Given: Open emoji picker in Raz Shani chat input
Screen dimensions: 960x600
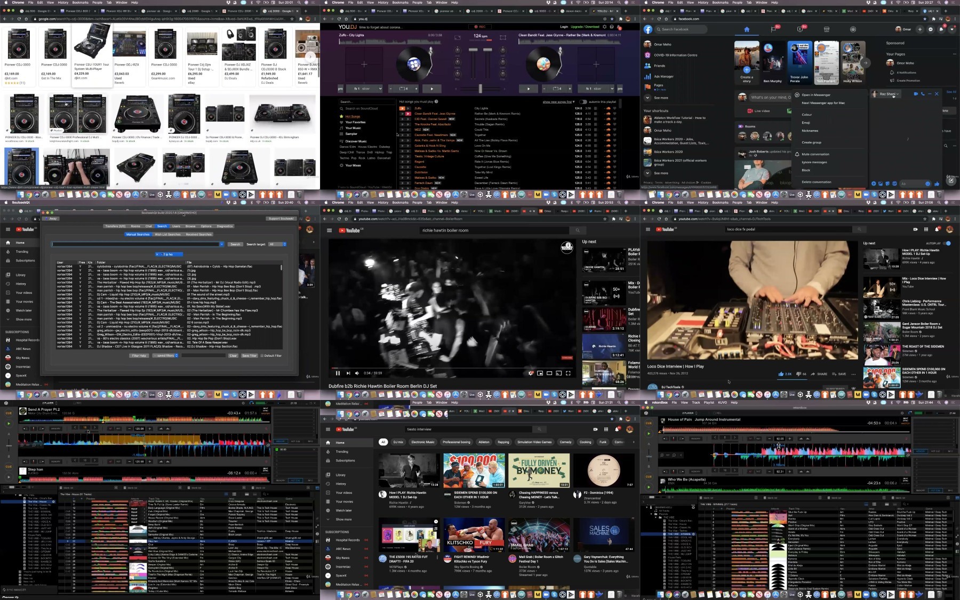Looking at the screenshot, I should (x=927, y=183).
